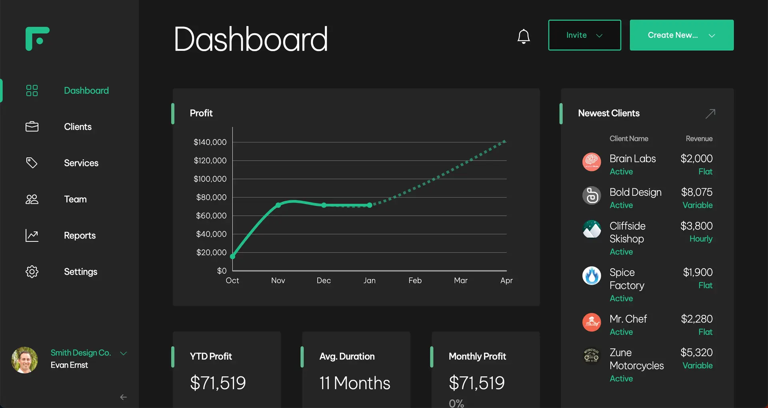Click the green F logo
768x408 pixels.
tap(37, 39)
